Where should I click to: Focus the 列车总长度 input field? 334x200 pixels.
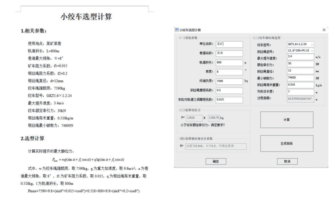(301, 92)
